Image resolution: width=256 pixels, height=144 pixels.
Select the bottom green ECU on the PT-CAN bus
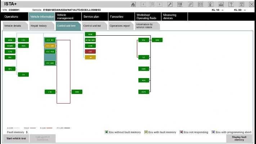pos(144,92)
